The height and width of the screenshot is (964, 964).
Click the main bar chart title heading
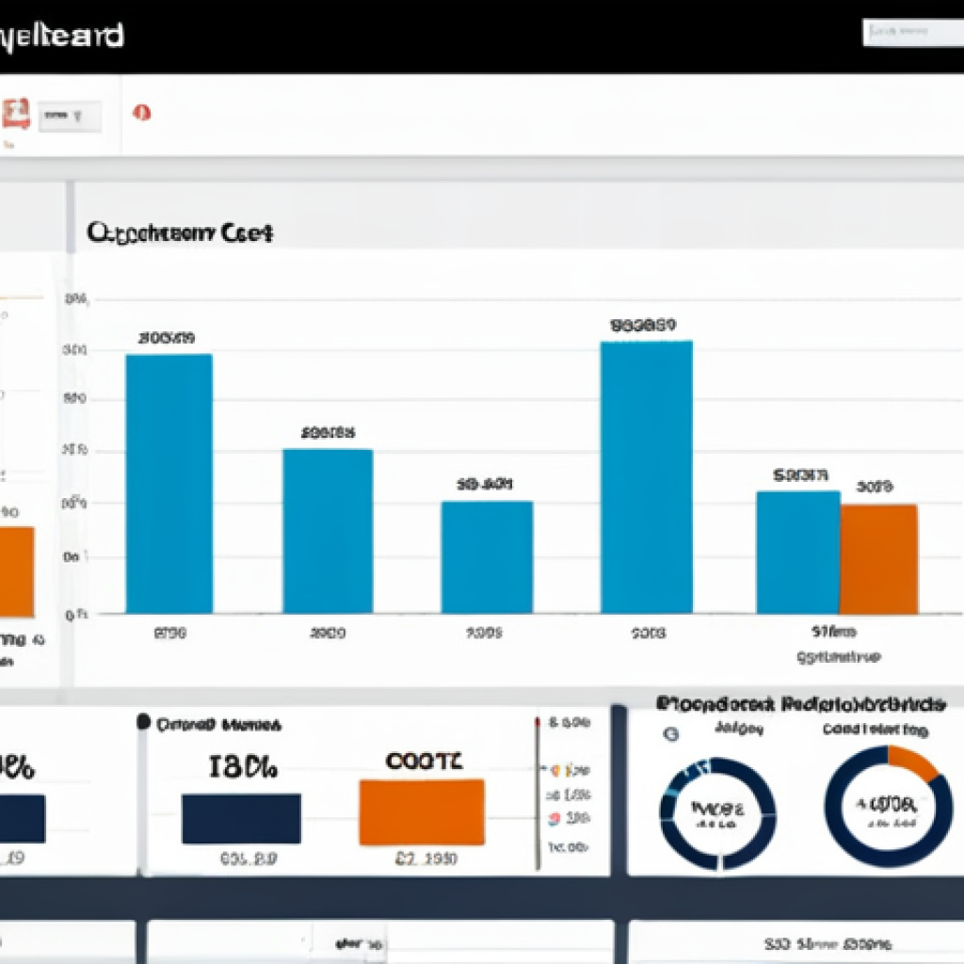(180, 233)
